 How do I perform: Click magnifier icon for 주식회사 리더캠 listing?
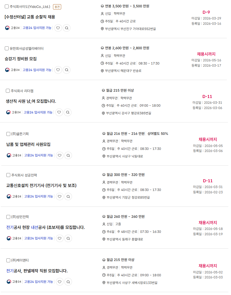(x=68, y=112)
